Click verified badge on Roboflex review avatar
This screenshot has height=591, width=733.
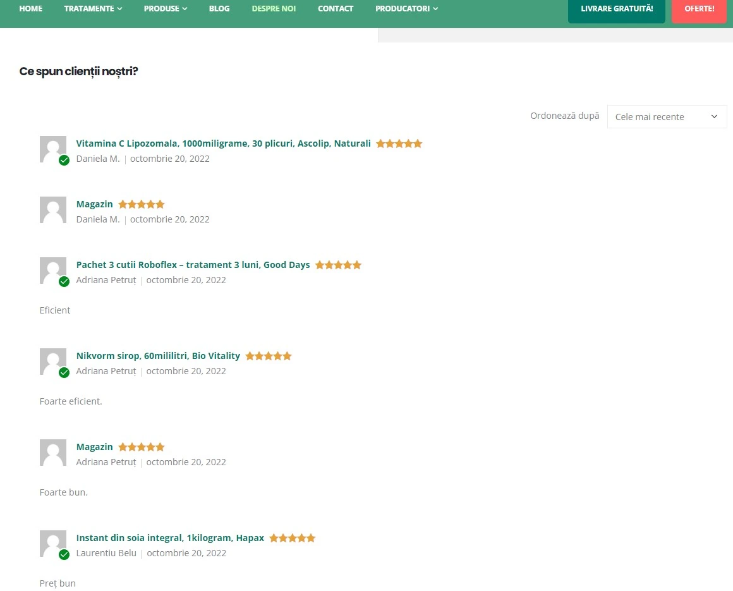(64, 281)
